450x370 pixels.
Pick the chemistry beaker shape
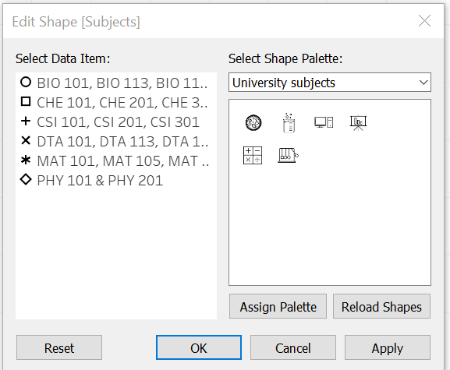pos(289,122)
